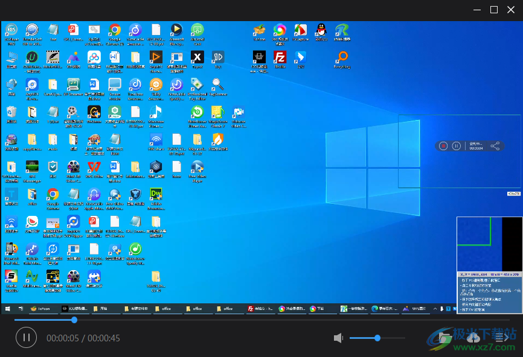Open the watermelon app icon
This screenshot has height=357, width=523.
coord(32,224)
